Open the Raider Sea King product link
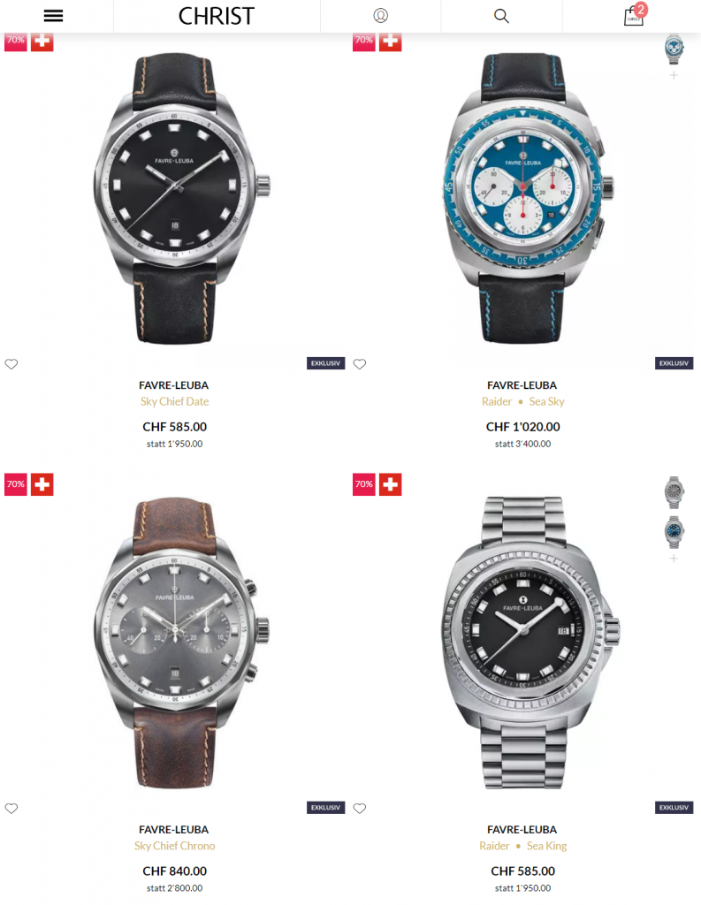 (522, 846)
